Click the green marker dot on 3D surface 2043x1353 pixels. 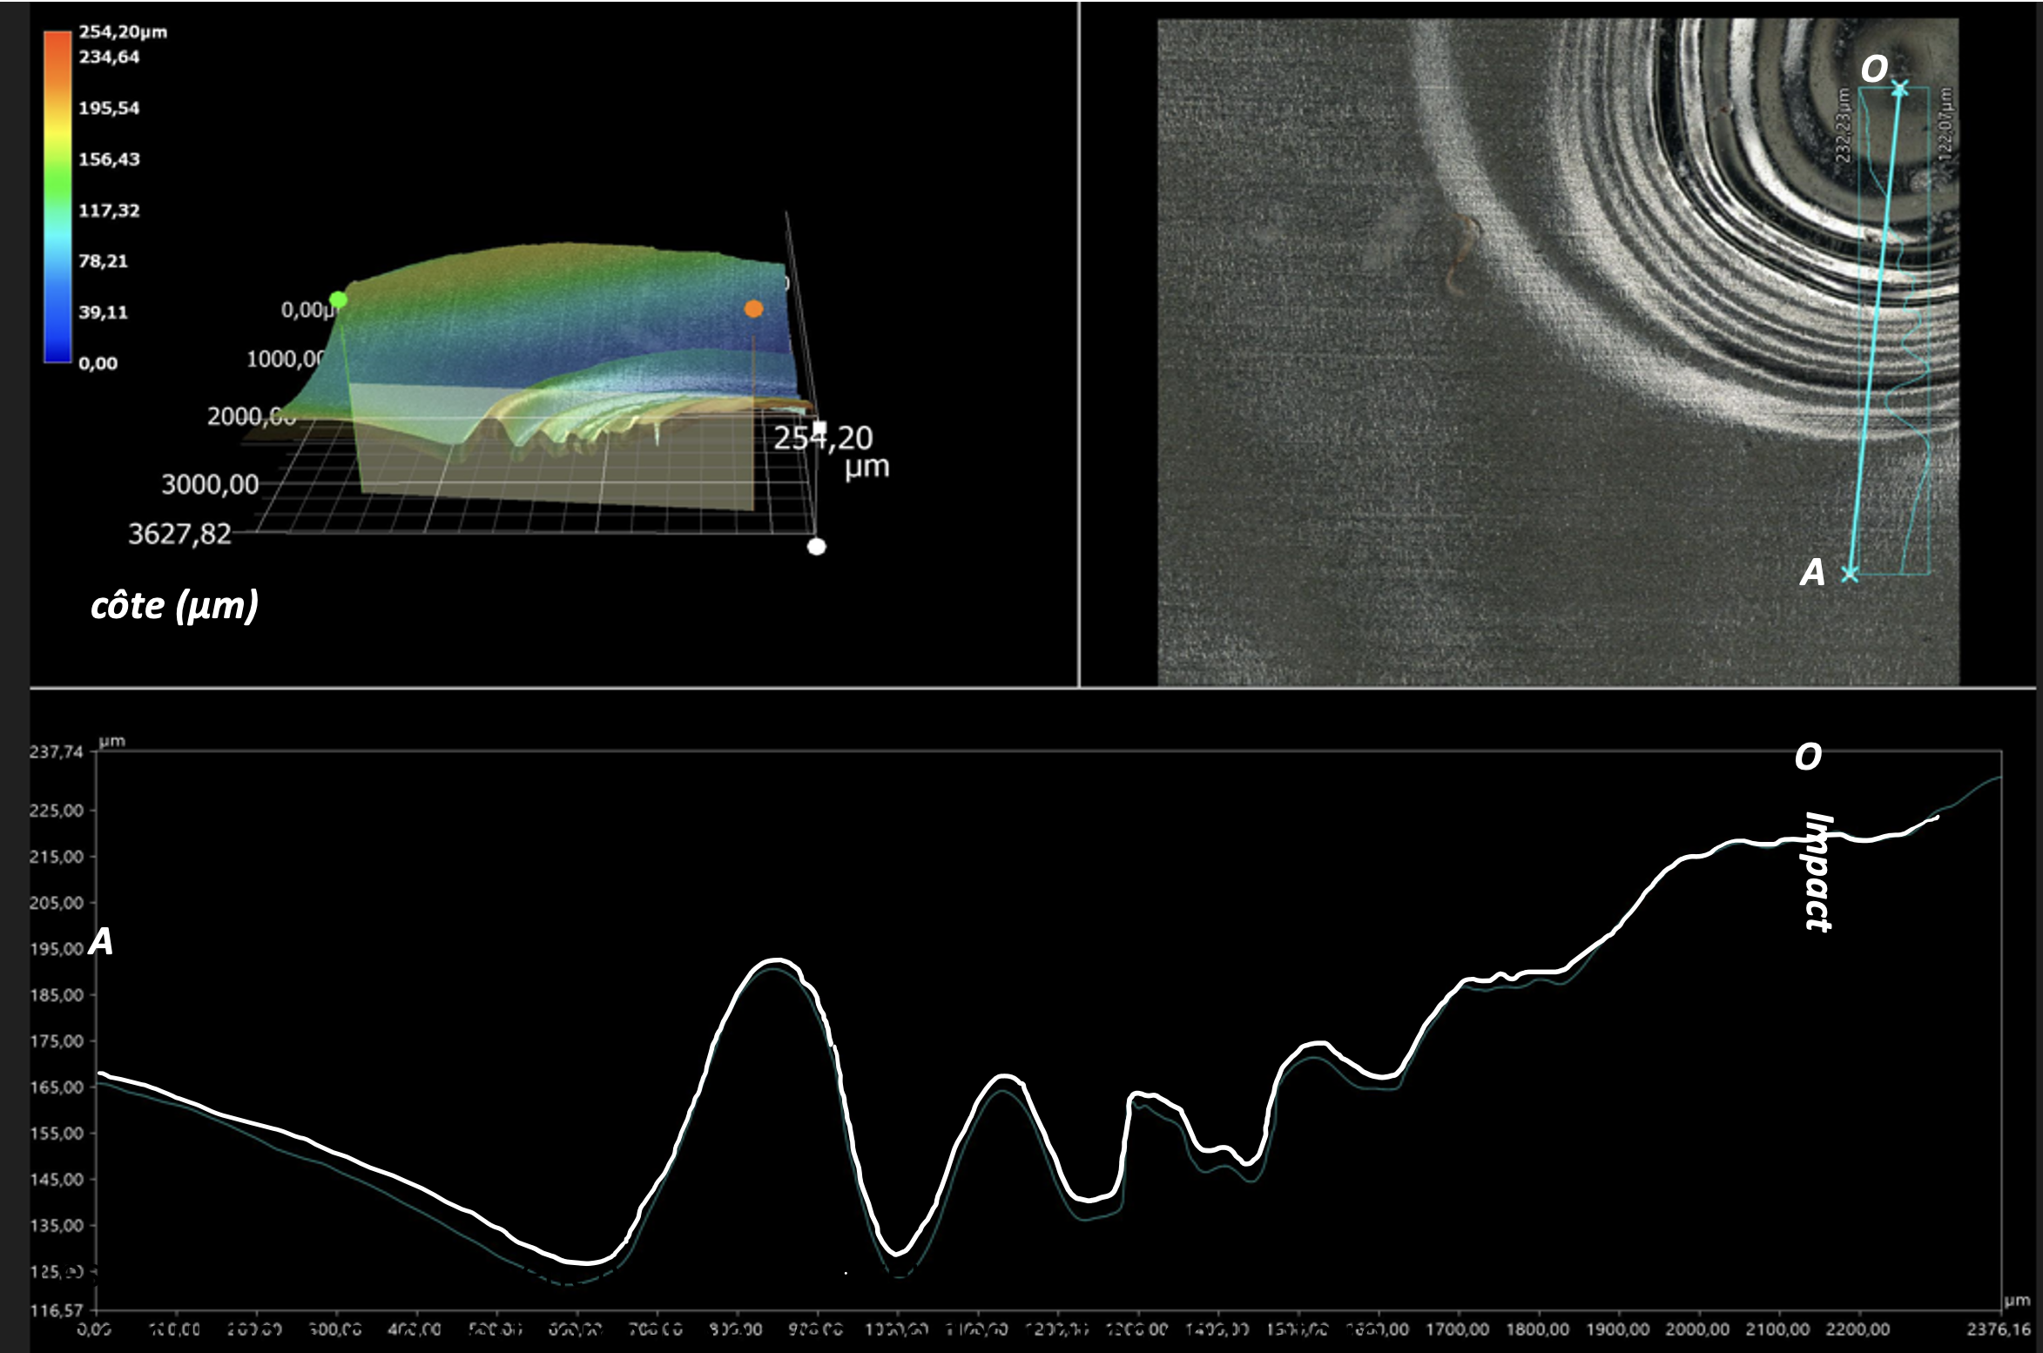pos(339,300)
